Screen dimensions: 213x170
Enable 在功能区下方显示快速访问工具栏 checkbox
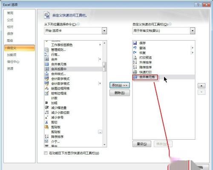(x=46, y=153)
